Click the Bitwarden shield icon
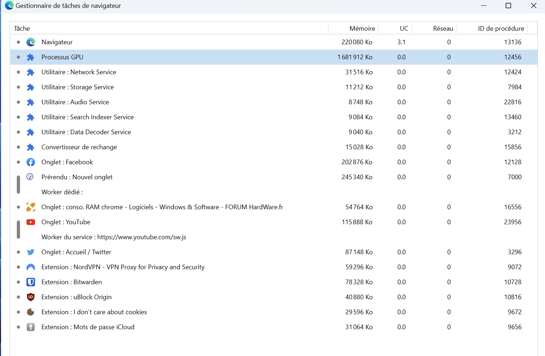545x356 pixels. tap(31, 282)
